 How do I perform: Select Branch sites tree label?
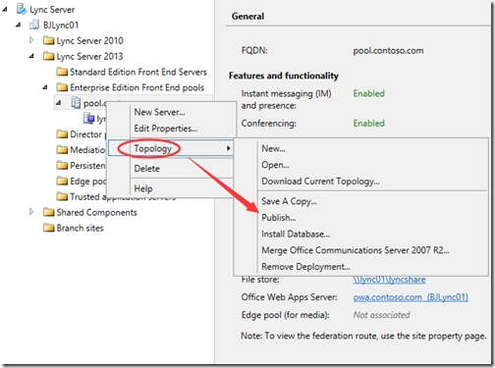80,228
